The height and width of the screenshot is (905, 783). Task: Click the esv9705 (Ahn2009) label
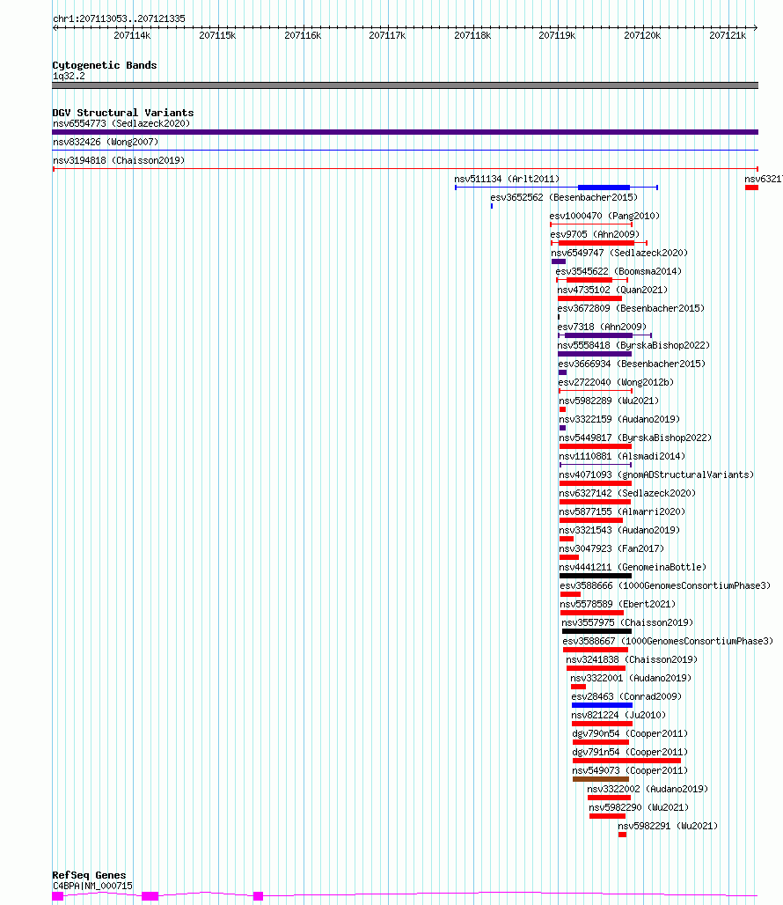click(595, 234)
